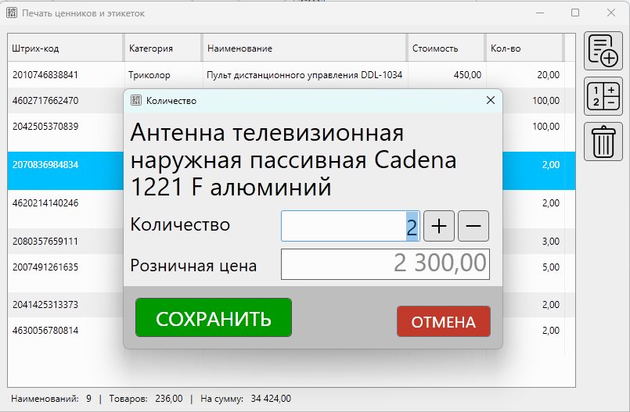
Task: Click the Розничная цена price field
Action: (384, 264)
